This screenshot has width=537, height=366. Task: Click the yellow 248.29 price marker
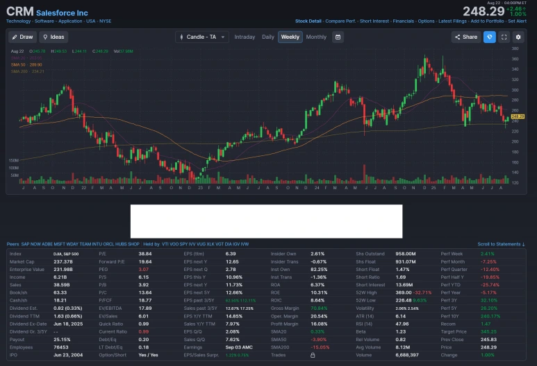click(x=518, y=116)
